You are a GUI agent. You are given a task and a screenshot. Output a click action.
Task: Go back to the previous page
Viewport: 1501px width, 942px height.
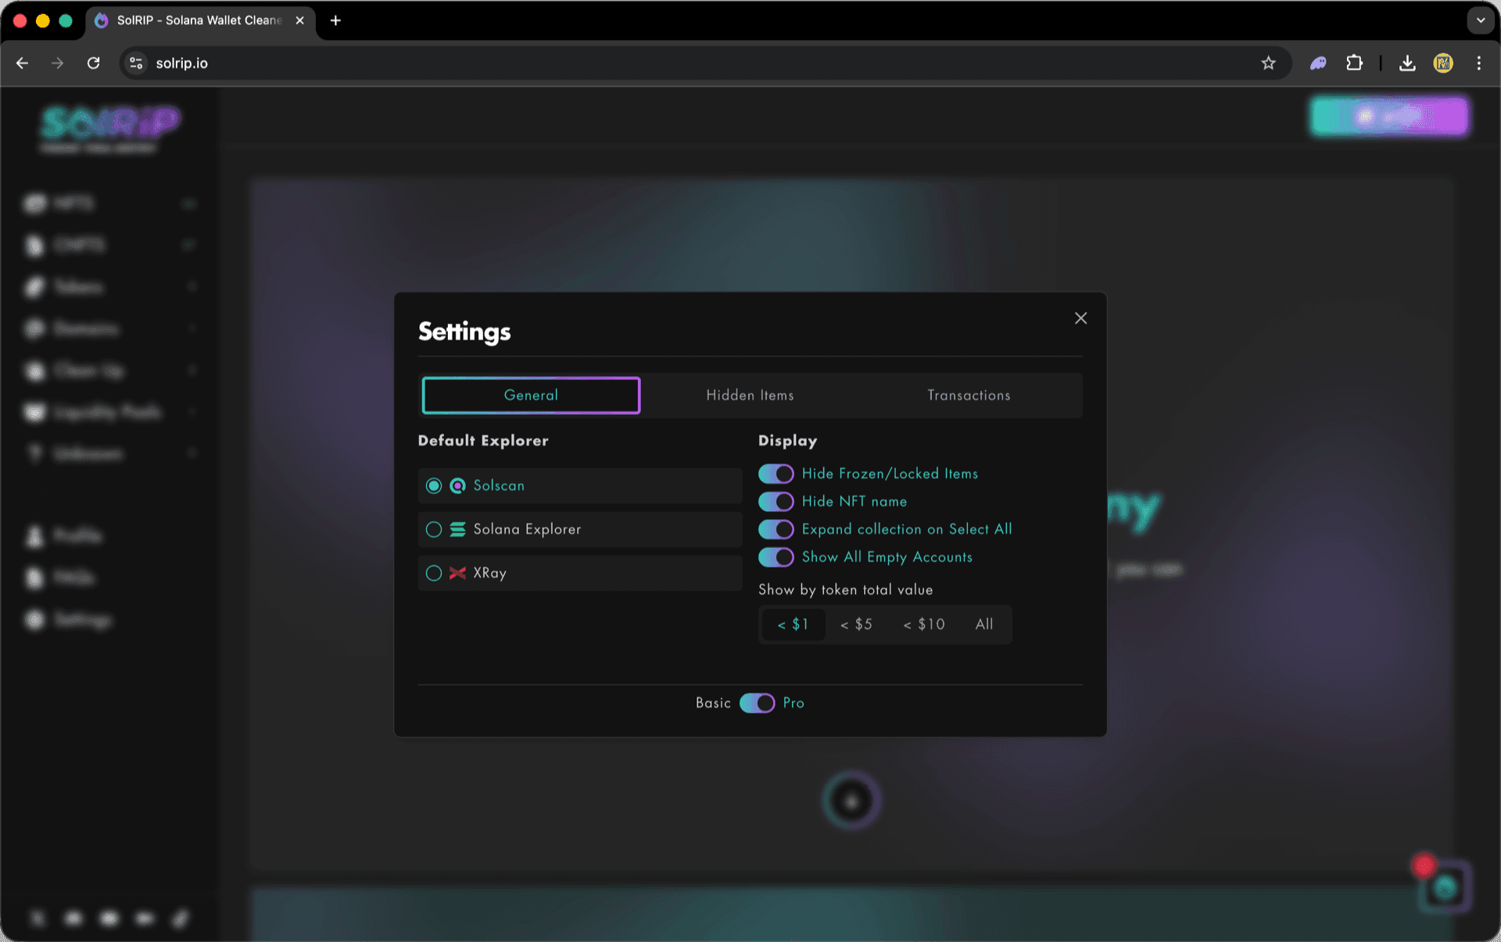pos(22,63)
